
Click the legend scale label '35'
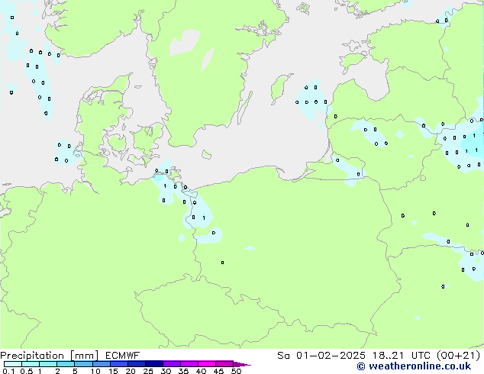click(x=183, y=371)
